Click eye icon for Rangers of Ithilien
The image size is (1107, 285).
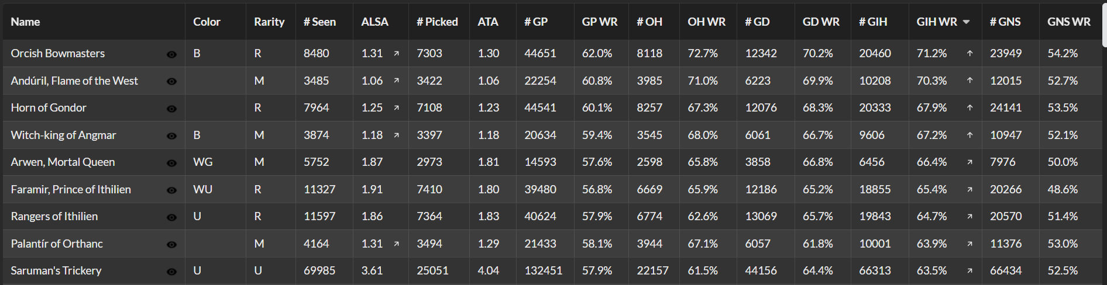pos(171,217)
